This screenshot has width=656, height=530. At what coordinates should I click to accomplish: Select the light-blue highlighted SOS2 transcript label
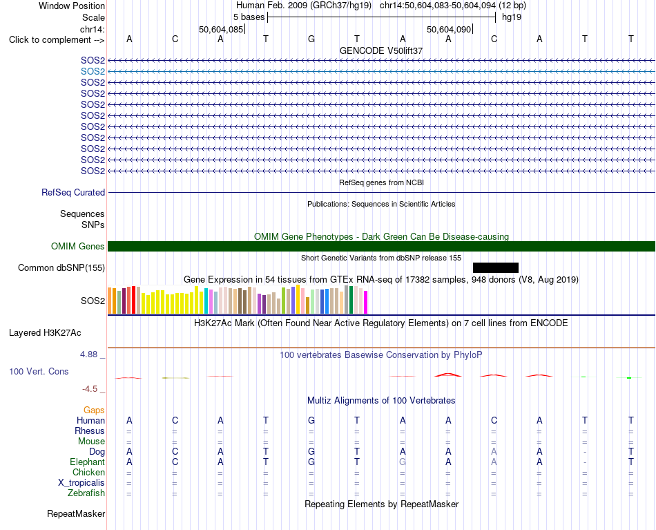(93, 72)
